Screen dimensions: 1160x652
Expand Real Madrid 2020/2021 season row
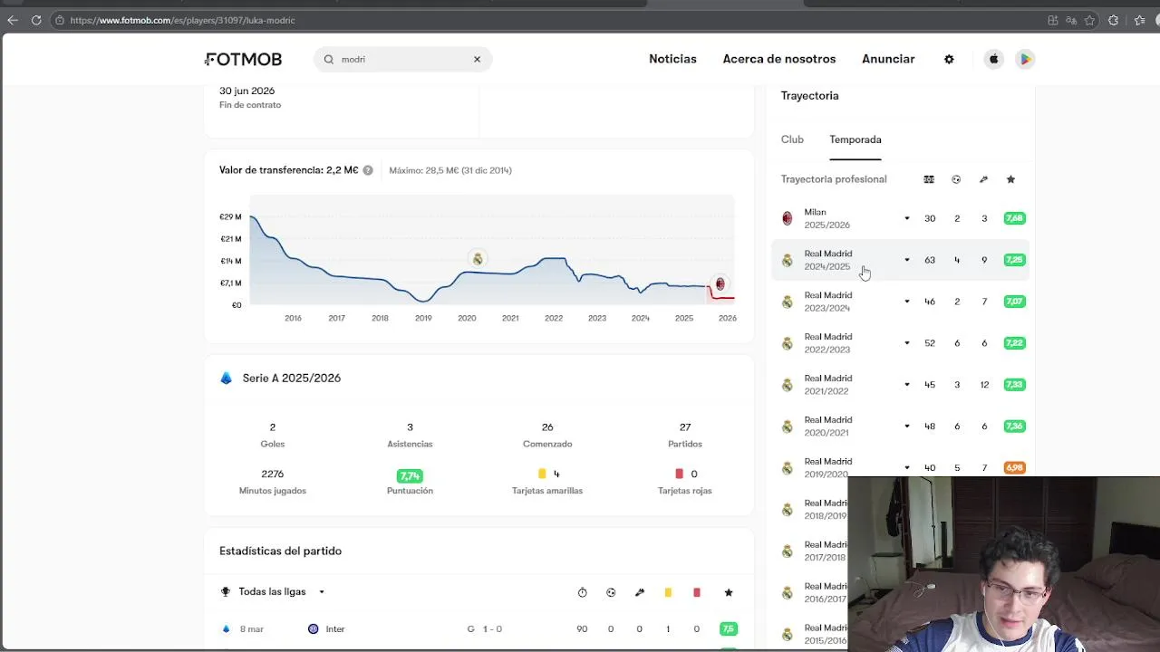coord(906,427)
